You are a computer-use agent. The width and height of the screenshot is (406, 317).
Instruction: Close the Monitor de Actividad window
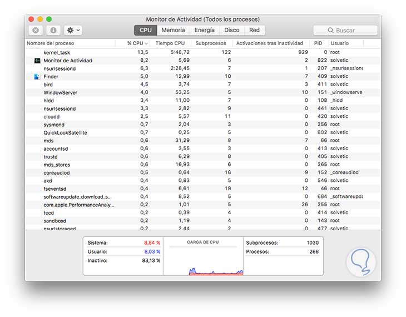pos(31,19)
